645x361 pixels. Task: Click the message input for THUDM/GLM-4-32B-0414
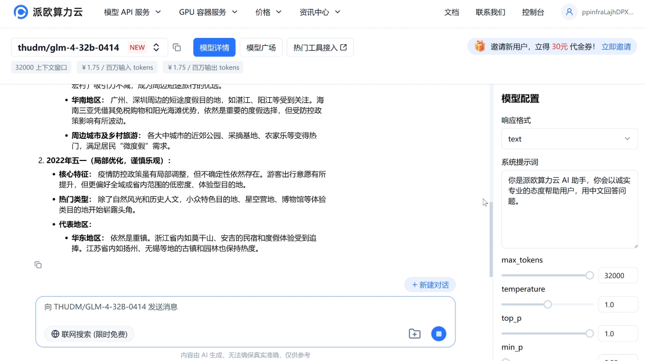click(x=245, y=307)
